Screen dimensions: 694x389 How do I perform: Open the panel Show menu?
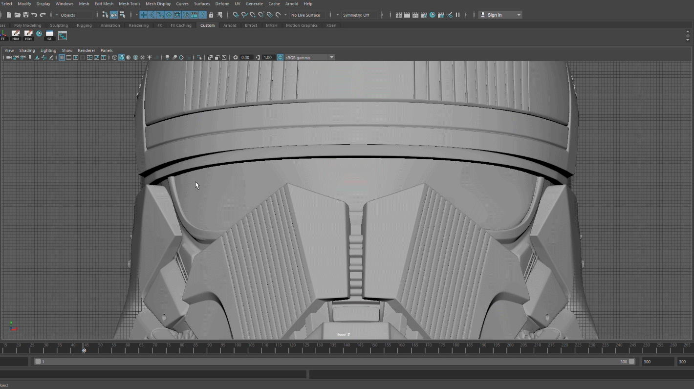click(67, 50)
